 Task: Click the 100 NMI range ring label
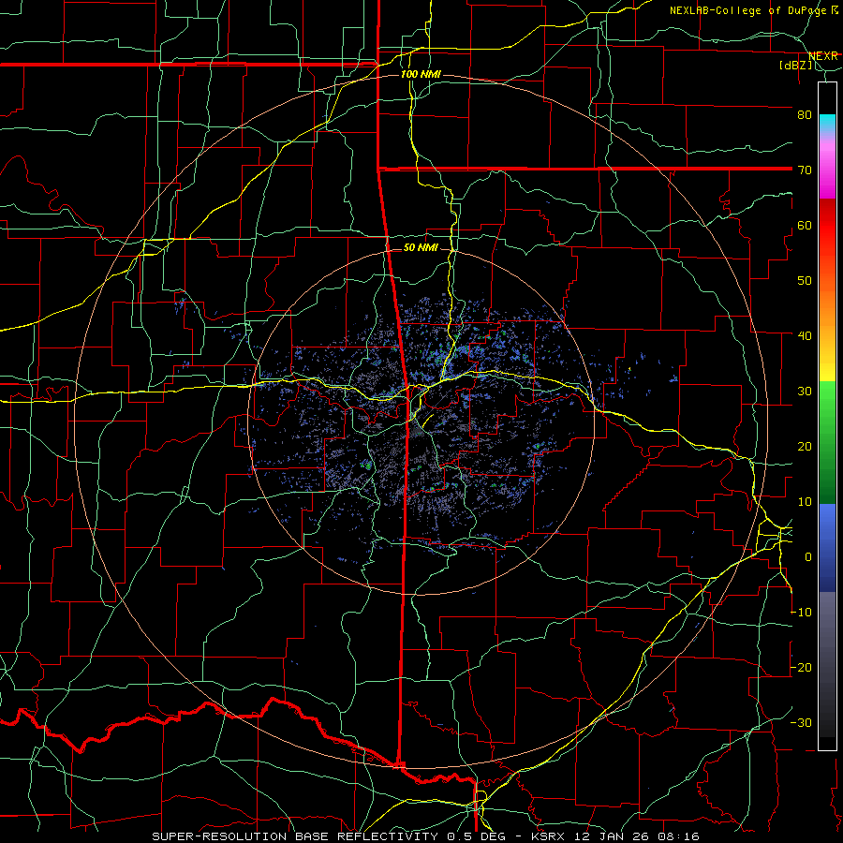click(x=421, y=74)
